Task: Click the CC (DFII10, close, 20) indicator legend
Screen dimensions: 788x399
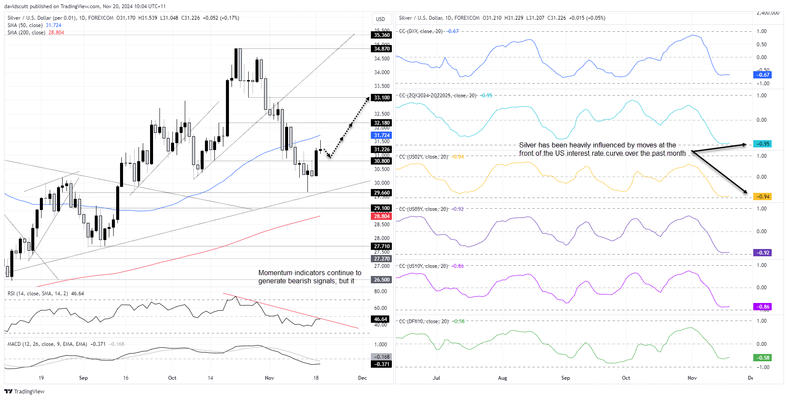Action: [432, 321]
